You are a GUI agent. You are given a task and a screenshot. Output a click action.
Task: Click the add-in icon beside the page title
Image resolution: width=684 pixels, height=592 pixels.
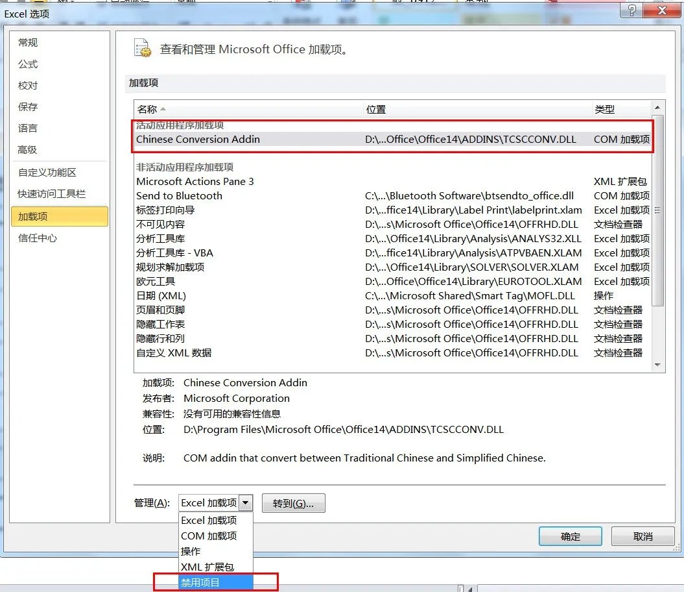pos(141,48)
